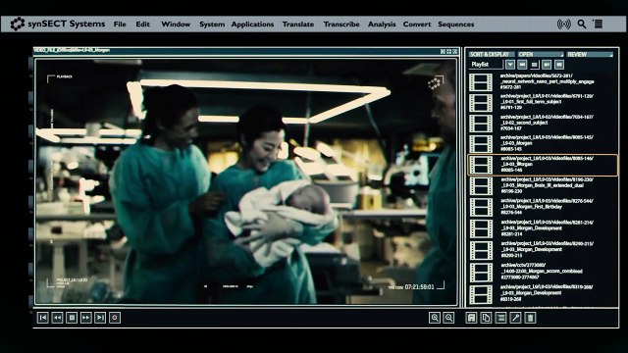This screenshot has width=628, height=353.
Task: Open the Convert menu
Action: (416, 25)
